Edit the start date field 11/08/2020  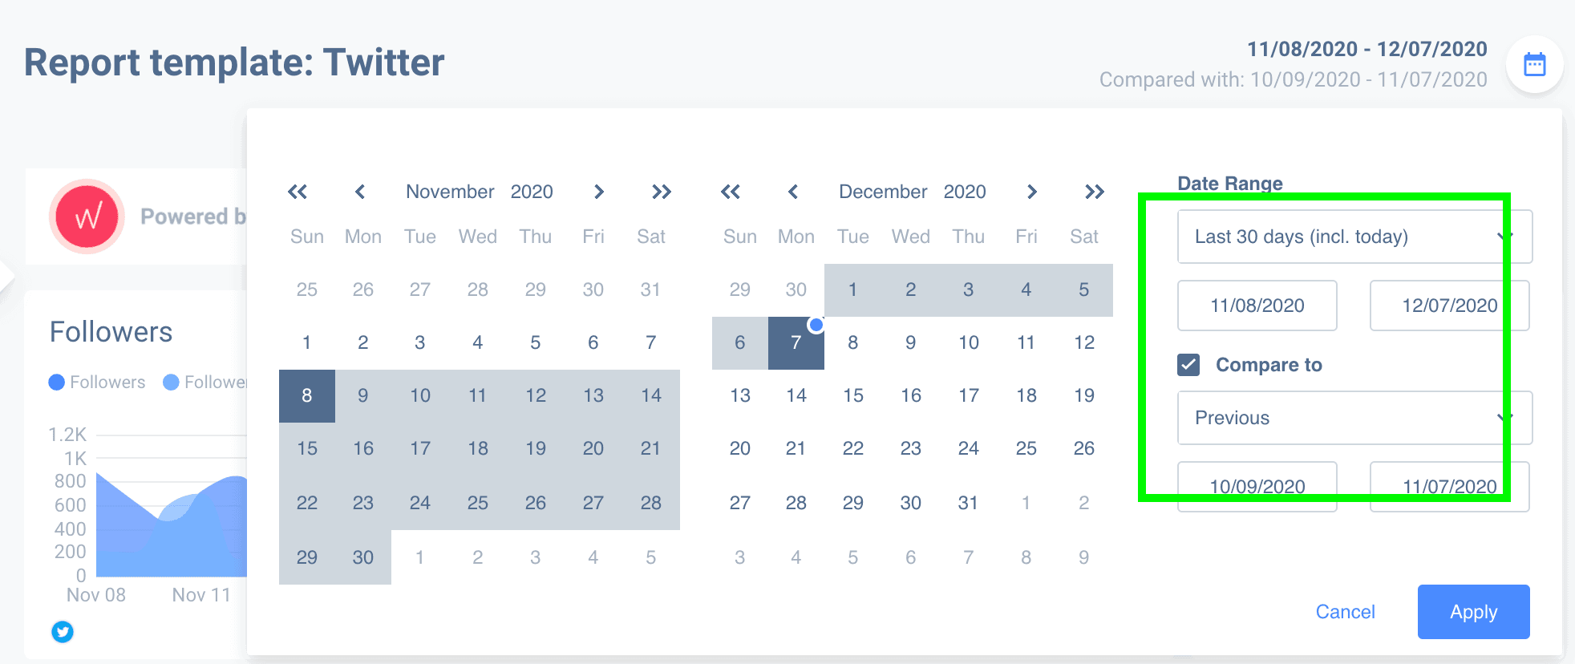(x=1257, y=306)
